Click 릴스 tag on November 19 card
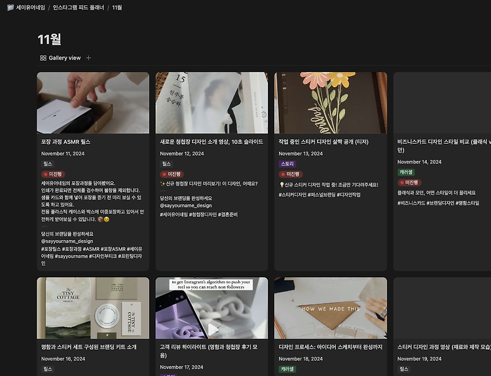Screen dimensions: 491x376 (x=404, y=369)
